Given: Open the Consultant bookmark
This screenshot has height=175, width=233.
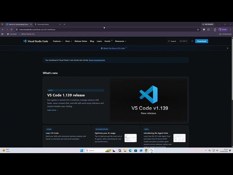Looking at the screenshot, I should [12, 34].
